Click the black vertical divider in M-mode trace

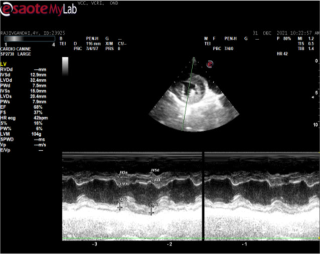click(x=203, y=196)
